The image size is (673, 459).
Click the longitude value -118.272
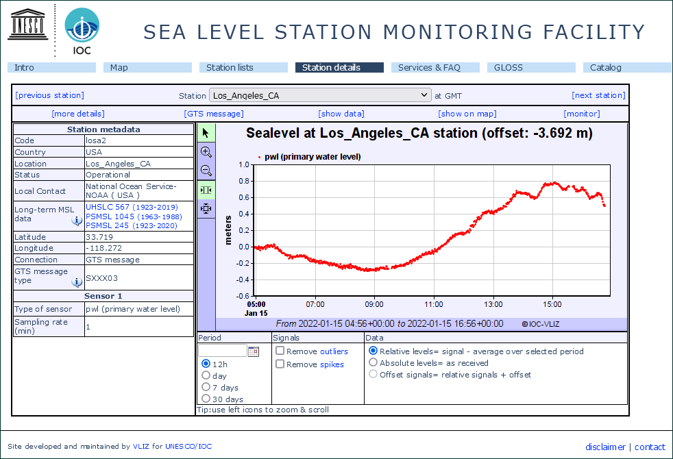[103, 248]
